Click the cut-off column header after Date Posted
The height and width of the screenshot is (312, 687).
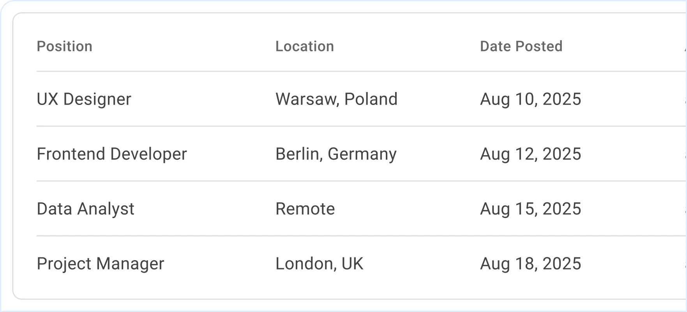[685, 46]
